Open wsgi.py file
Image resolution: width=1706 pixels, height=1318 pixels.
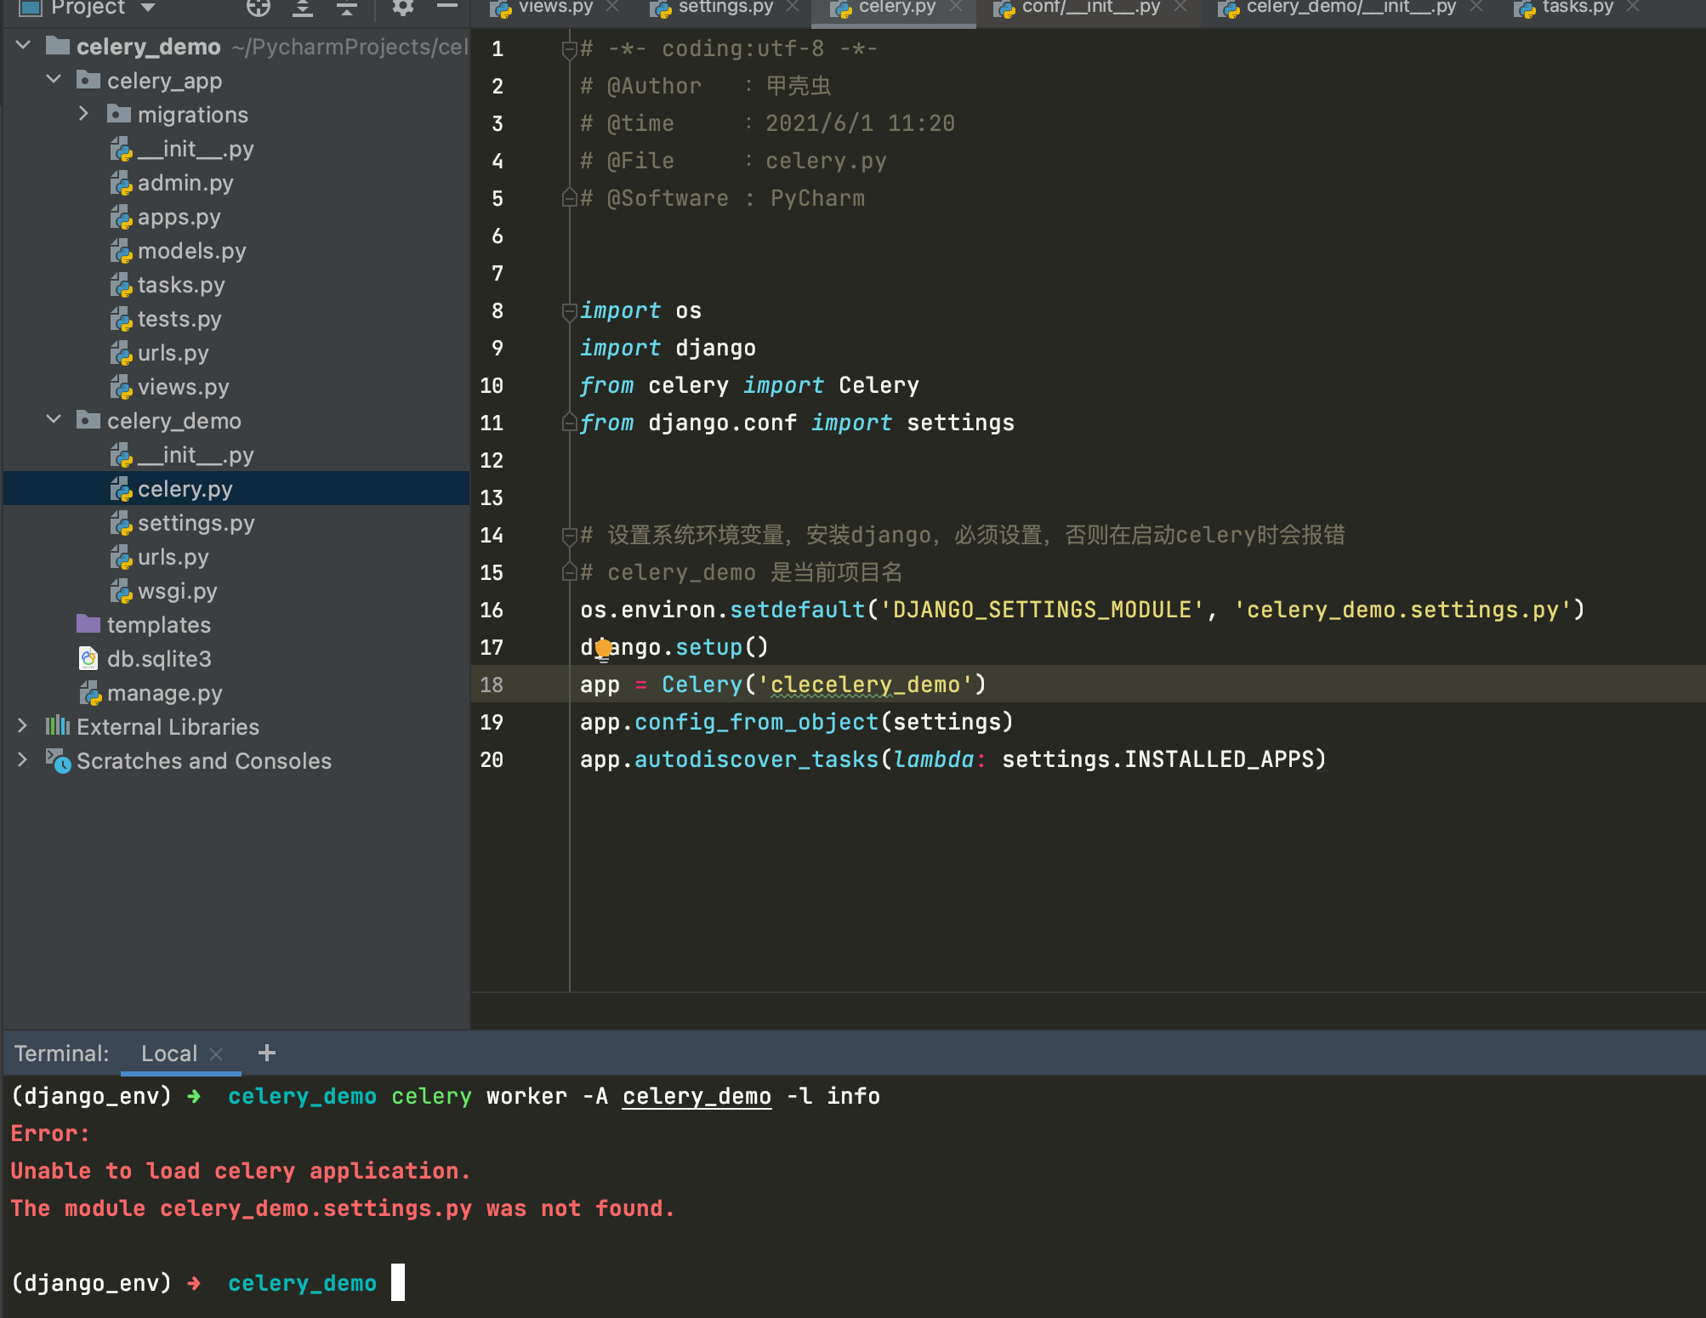177,591
